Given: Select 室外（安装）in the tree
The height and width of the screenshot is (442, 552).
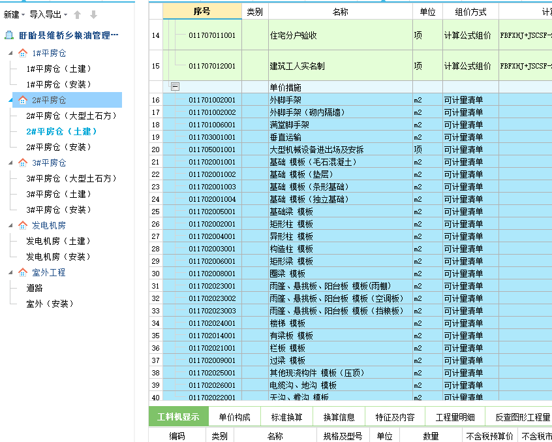Looking at the screenshot, I should 50,304.
